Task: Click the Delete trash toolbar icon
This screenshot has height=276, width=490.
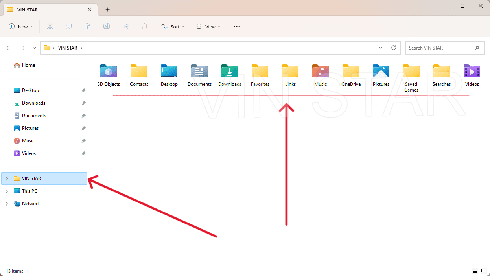Action: tap(144, 26)
